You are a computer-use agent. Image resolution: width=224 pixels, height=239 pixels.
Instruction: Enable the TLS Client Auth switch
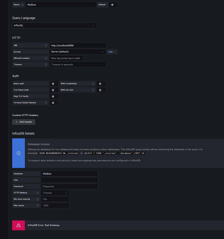tap(54, 90)
